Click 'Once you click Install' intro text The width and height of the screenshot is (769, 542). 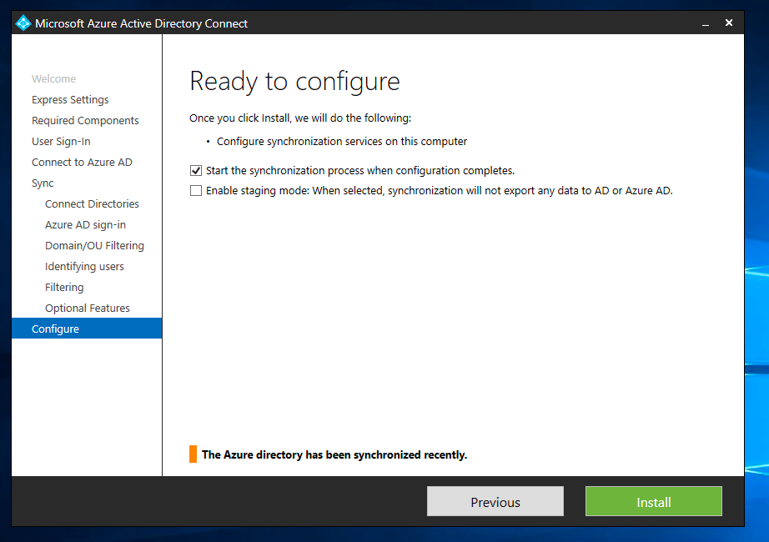point(300,118)
